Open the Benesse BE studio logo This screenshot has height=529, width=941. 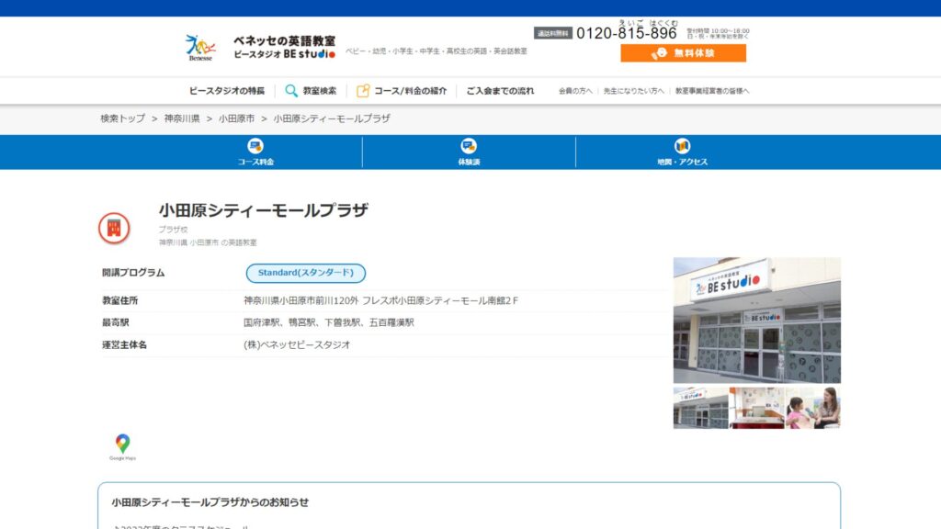pyautogui.click(x=260, y=48)
